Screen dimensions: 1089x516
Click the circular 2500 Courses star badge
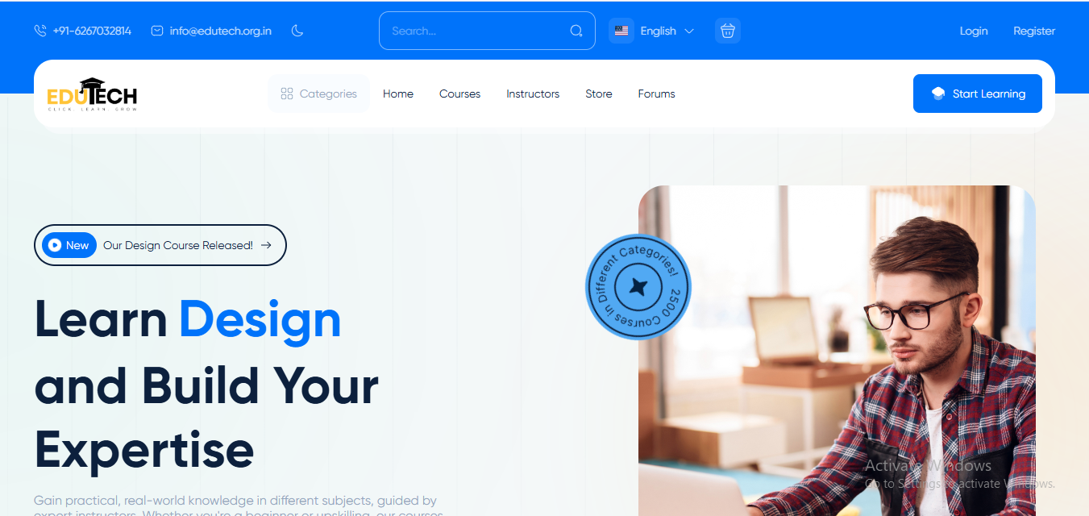pyautogui.click(x=638, y=286)
